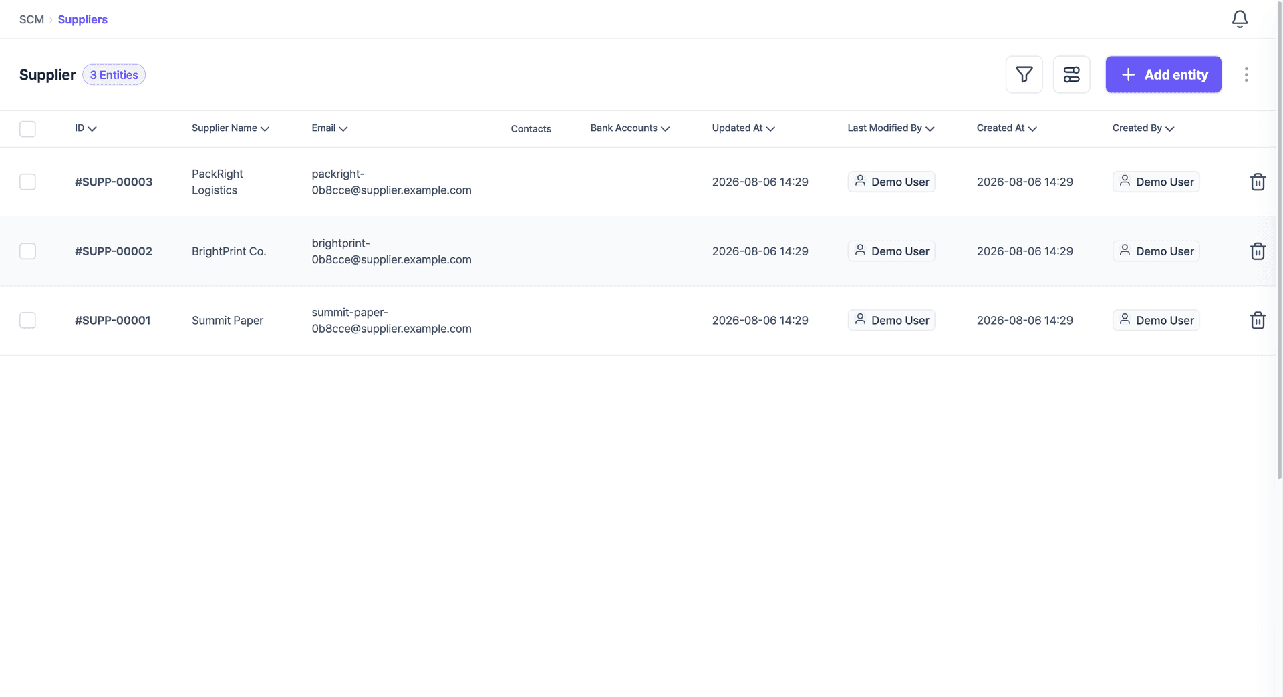Check the box for PackRight Logistics row
Screen dimensions: 1283x697
pos(27,182)
